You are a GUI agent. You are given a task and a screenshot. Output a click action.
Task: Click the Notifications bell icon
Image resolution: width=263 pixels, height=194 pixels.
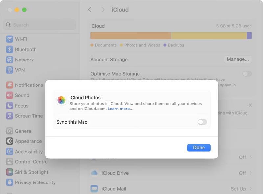(10, 85)
